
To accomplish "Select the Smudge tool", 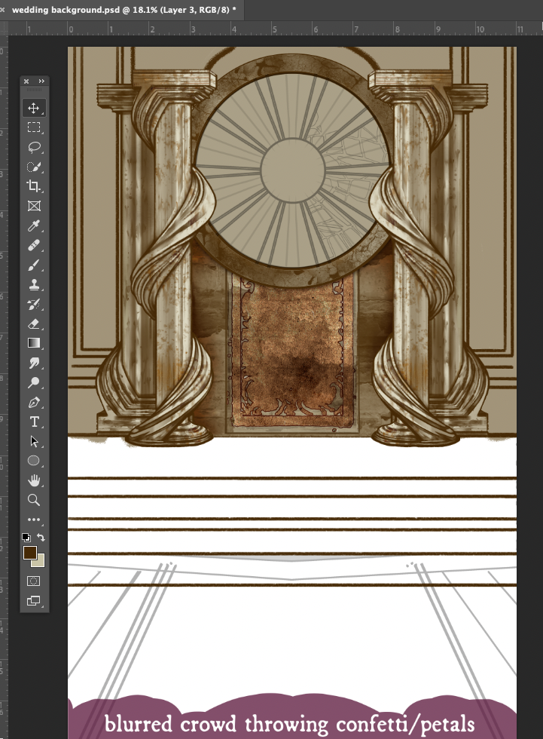I will coord(34,363).
